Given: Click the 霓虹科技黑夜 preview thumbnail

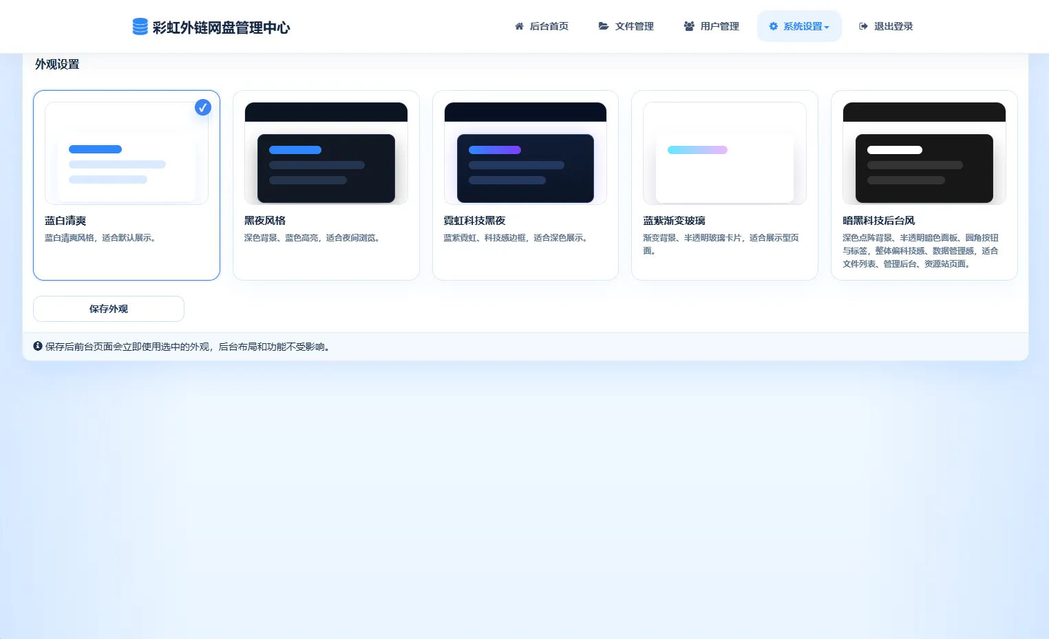Looking at the screenshot, I should pyautogui.click(x=525, y=153).
